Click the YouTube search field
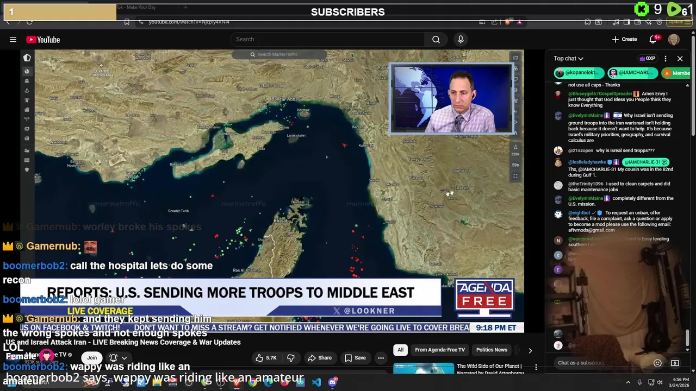 (x=328, y=39)
